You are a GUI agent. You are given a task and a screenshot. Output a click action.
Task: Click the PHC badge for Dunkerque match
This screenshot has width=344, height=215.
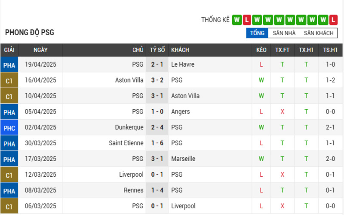(9, 128)
